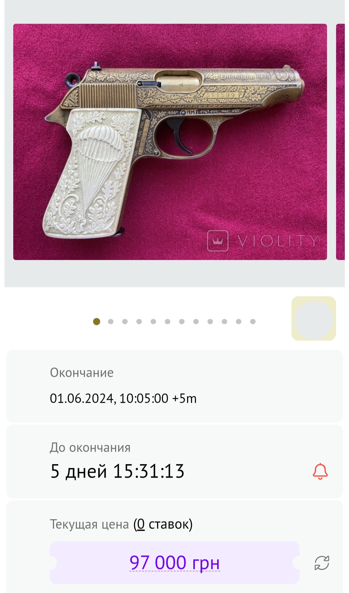This screenshot has height=593, width=349.
Task: Open the seller avatar badge
Action: [x=314, y=318]
